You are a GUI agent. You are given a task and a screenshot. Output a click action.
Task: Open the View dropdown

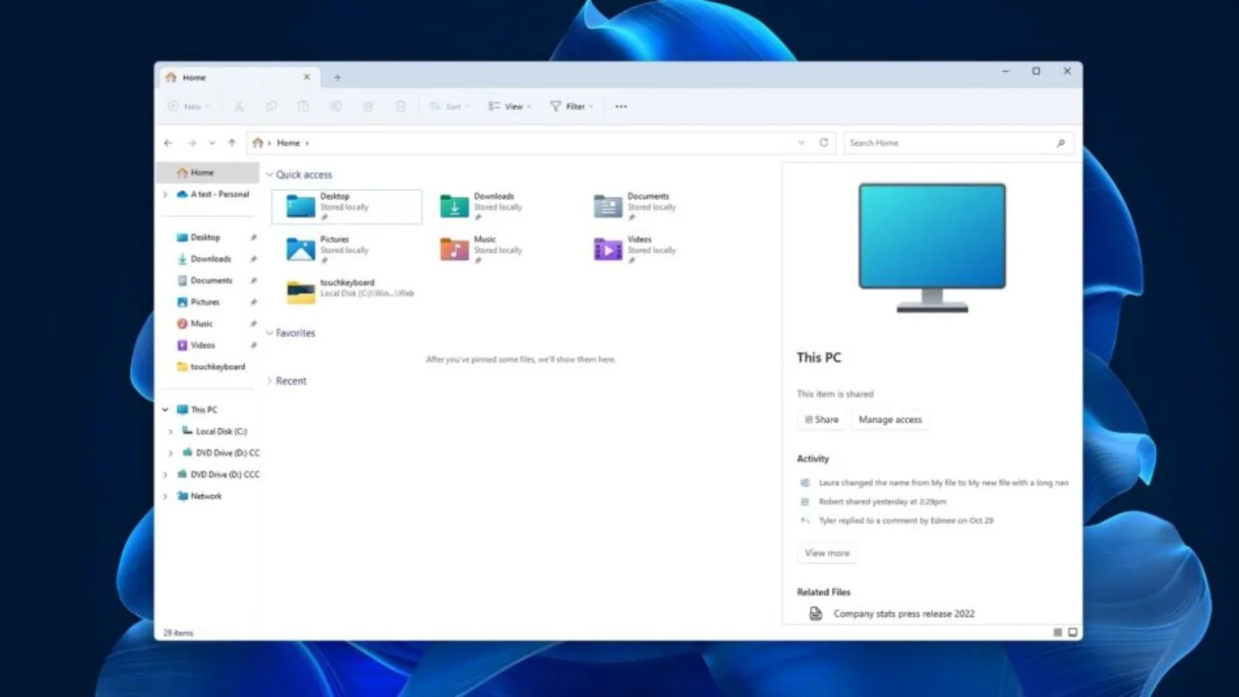click(510, 106)
